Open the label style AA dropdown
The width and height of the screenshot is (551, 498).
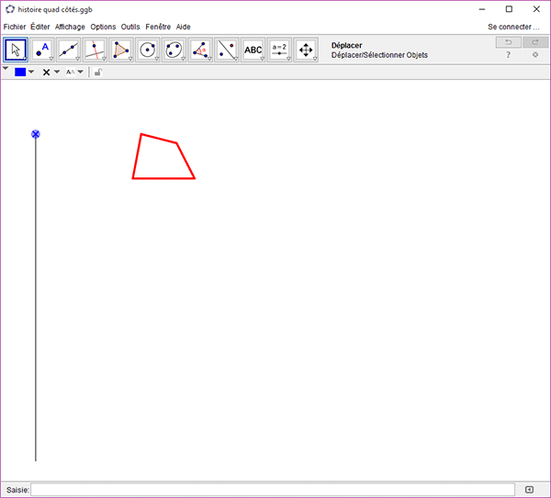(73, 72)
